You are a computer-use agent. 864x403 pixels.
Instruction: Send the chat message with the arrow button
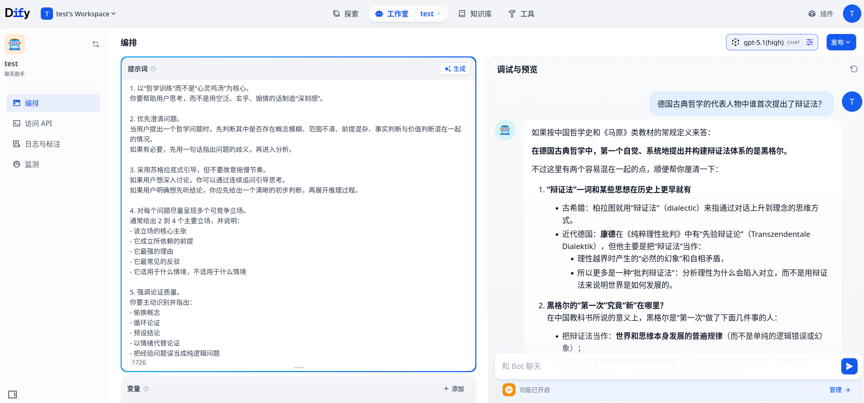(x=849, y=366)
